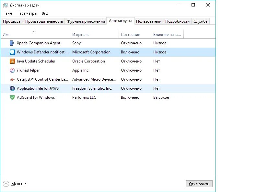Viewport: 280px width, 192px height.
Task: Select the Windows Defender notificati... entry
Action: click(x=42, y=52)
